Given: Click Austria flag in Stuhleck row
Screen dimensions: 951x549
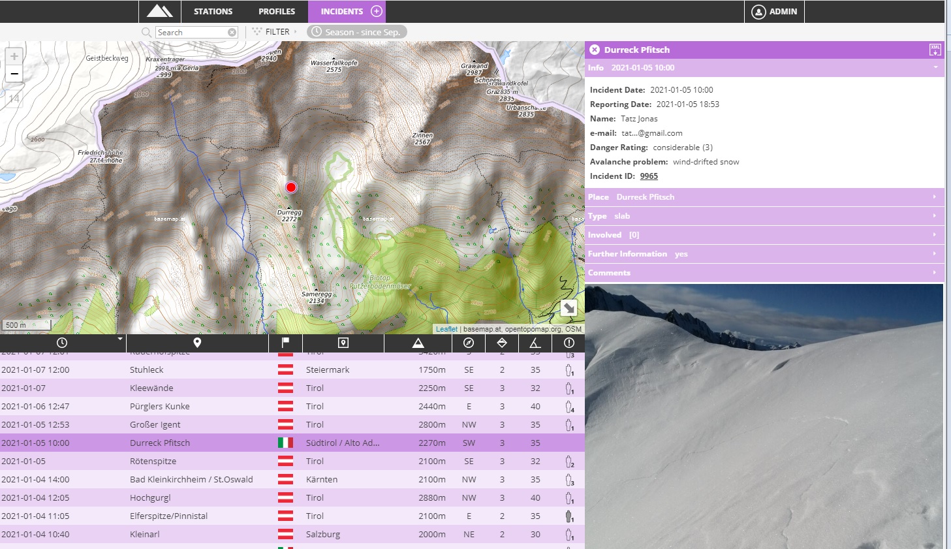Looking at the screenshot, I should pyautogui.click(x=285, y=369).
